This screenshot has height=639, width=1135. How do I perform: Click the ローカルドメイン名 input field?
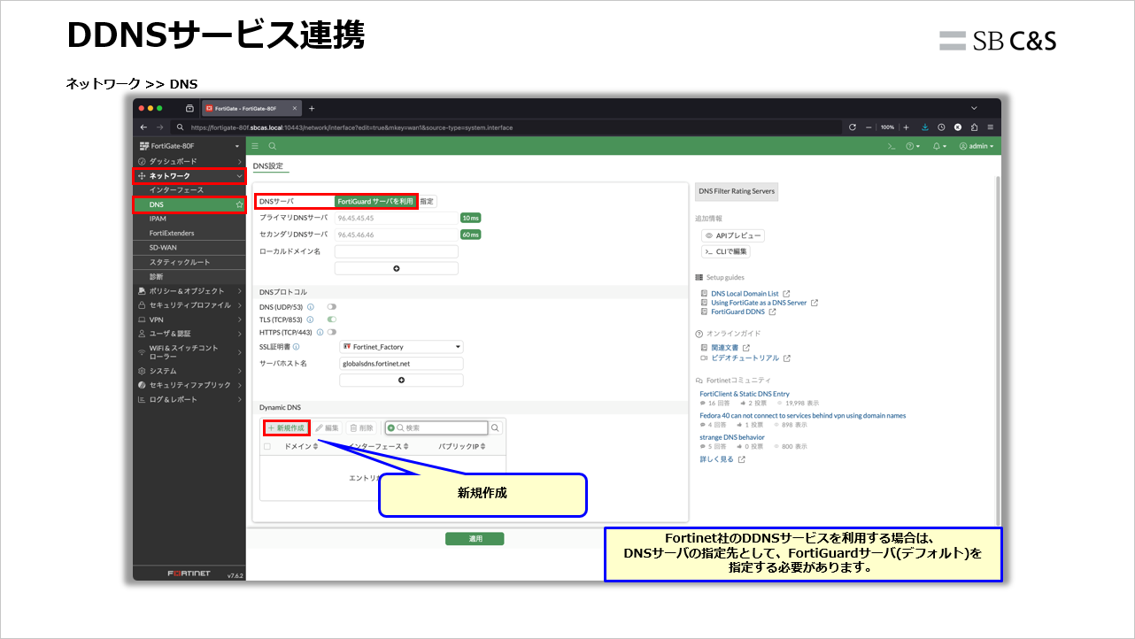[x=397, y=252]
